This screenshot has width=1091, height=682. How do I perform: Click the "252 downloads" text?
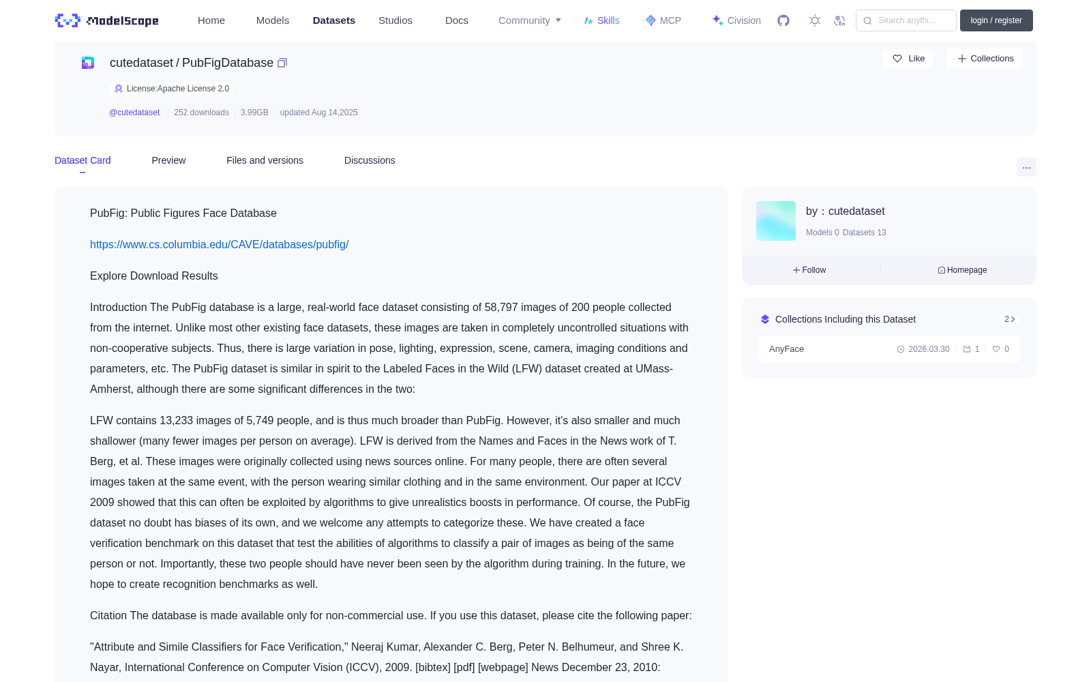tap(201, 113)
